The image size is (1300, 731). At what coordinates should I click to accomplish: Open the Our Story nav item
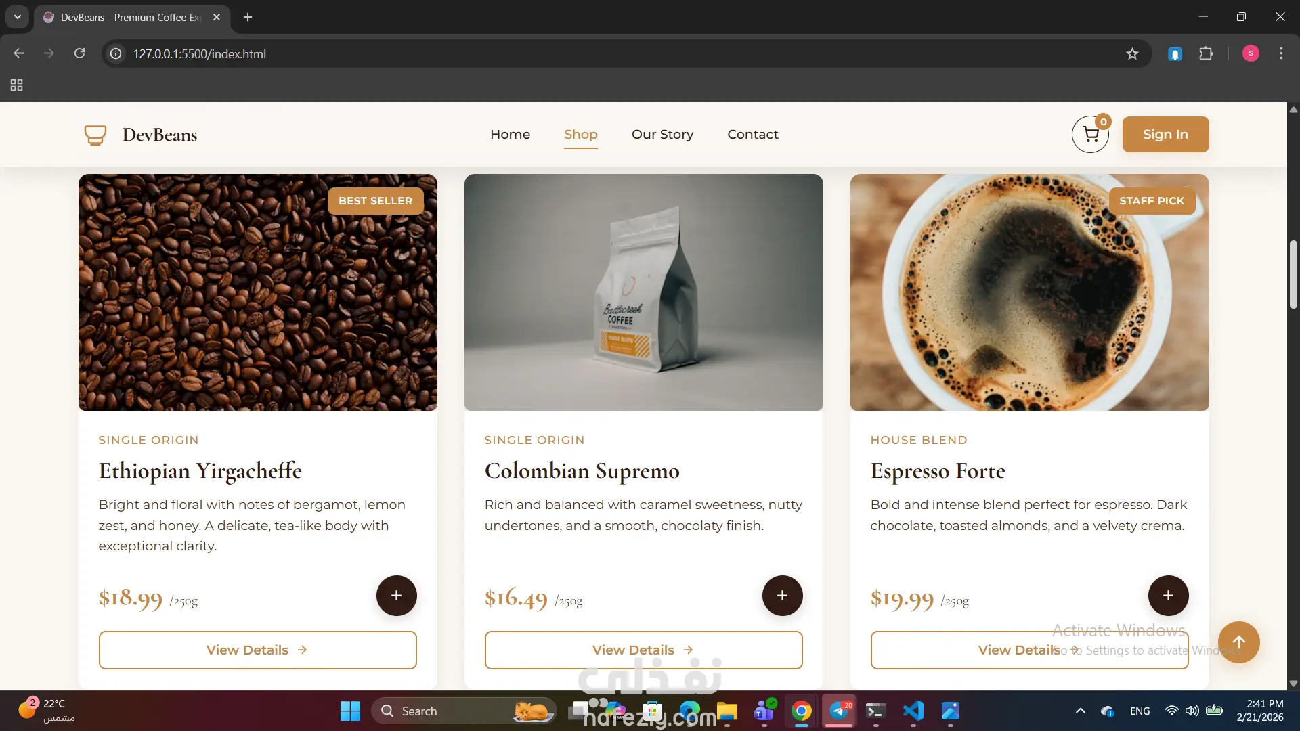pyautogui.click(x=662, y=134)
